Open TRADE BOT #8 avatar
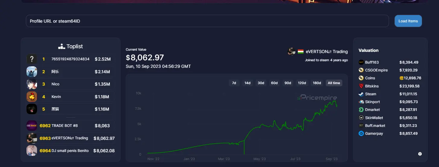Screen dimensions: 439x167 tap(32, 126)
